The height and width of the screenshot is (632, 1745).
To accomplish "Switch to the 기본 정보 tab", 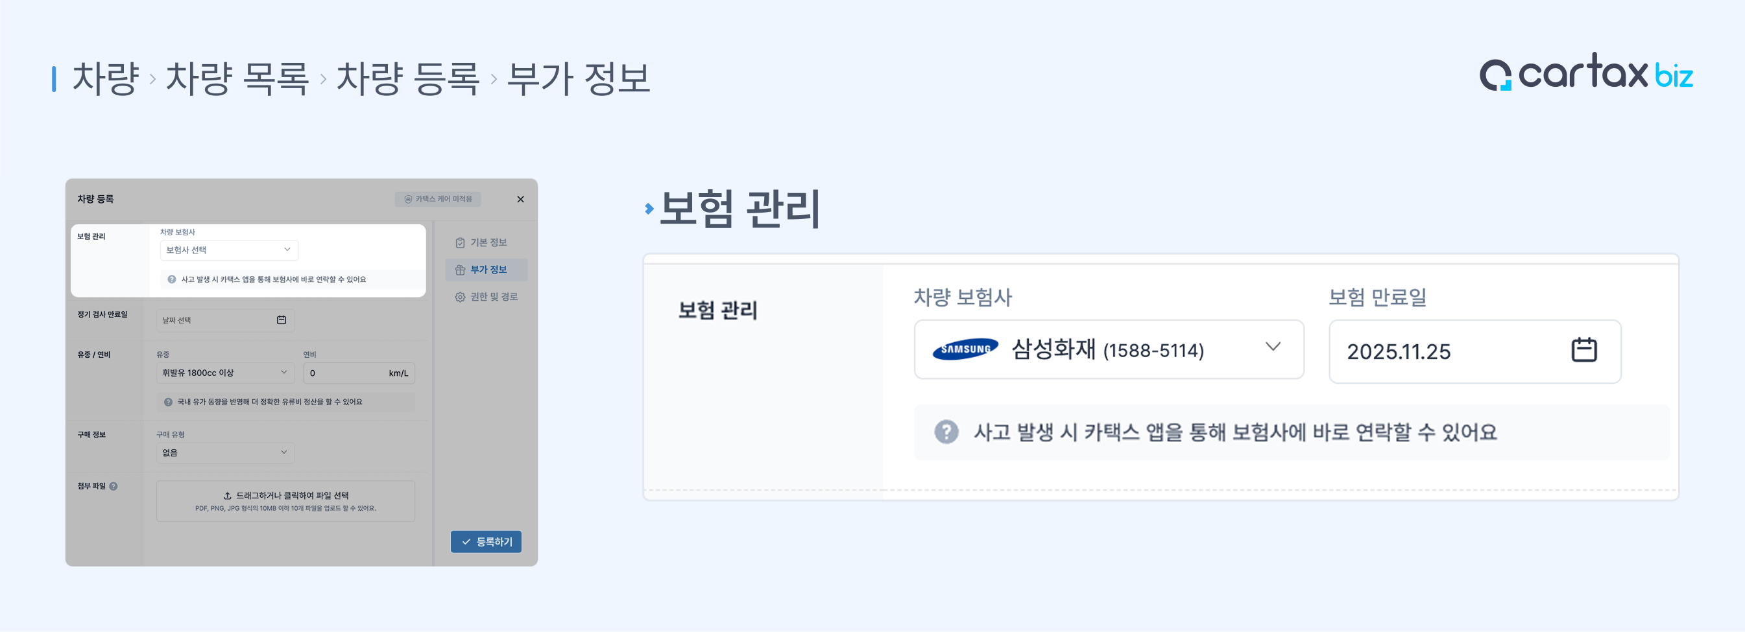I will point(487,243).
